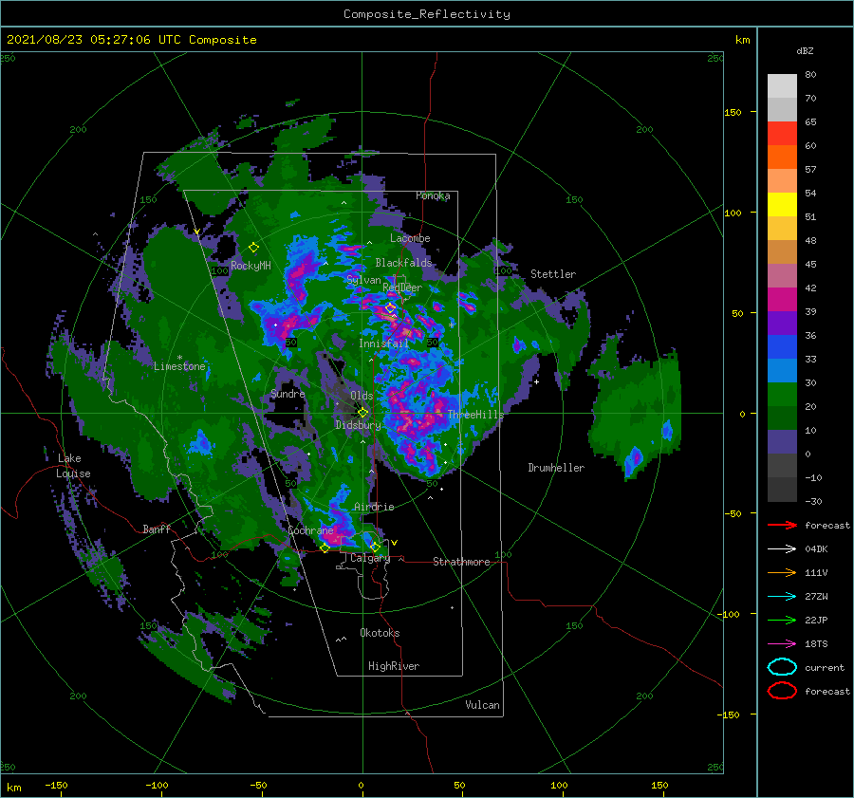Select the Okotoks city label
The width and height of the screenshot is (854, 798).
[380, 633]
